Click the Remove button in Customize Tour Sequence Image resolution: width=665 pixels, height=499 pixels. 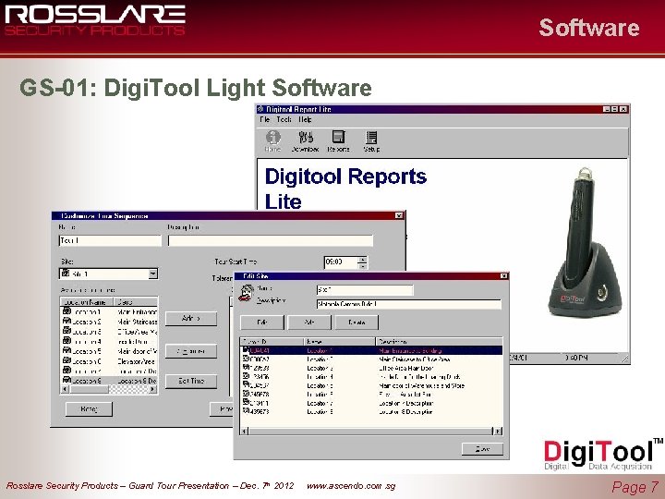point(191,351)
